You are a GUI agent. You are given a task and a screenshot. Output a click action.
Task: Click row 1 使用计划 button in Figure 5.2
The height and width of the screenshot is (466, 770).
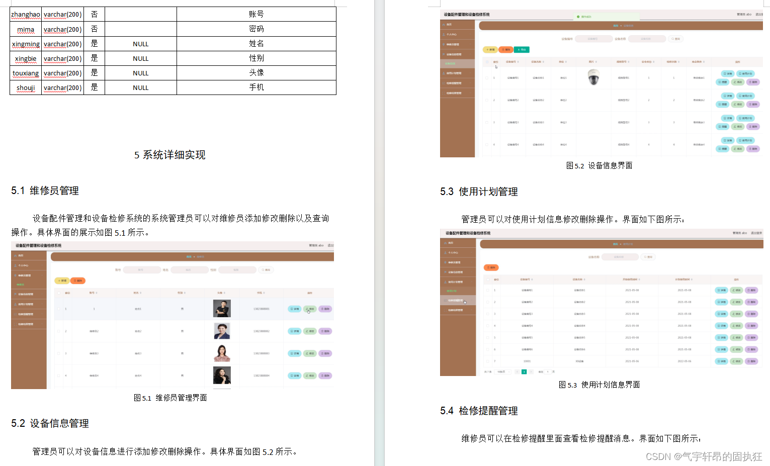[x=745, y=73]
